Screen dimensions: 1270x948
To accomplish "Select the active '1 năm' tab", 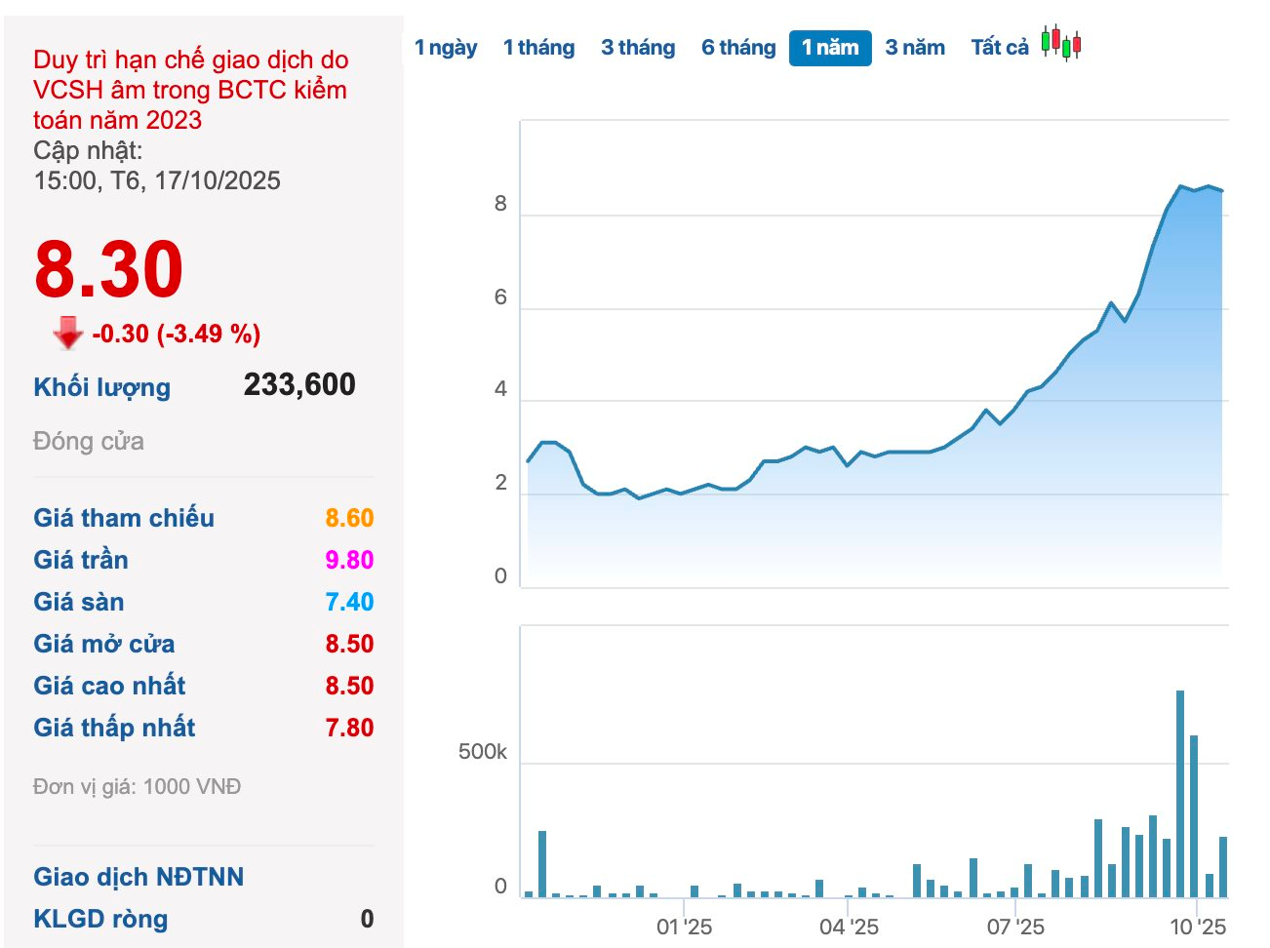I will click(x=829, y=48).
